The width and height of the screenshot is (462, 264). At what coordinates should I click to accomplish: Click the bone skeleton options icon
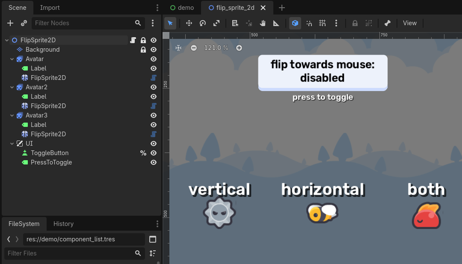[387, 23]
